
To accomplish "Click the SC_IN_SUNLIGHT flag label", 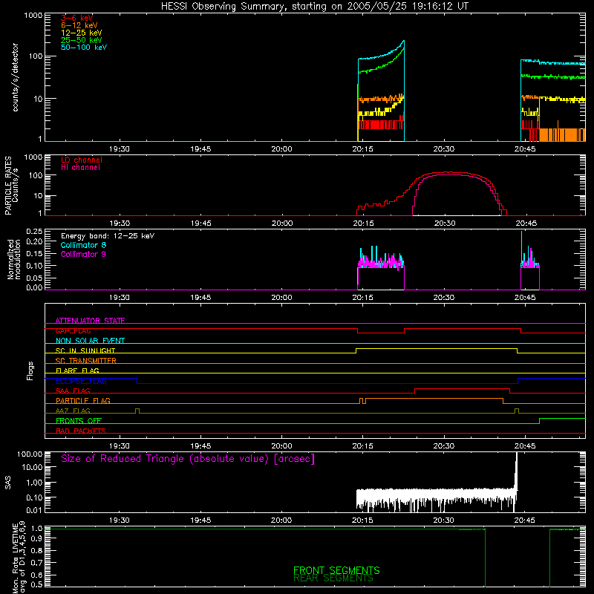I will click(85, 350).
